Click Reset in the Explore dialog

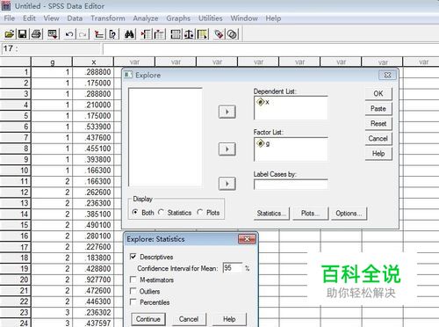[x=378, y=124]
